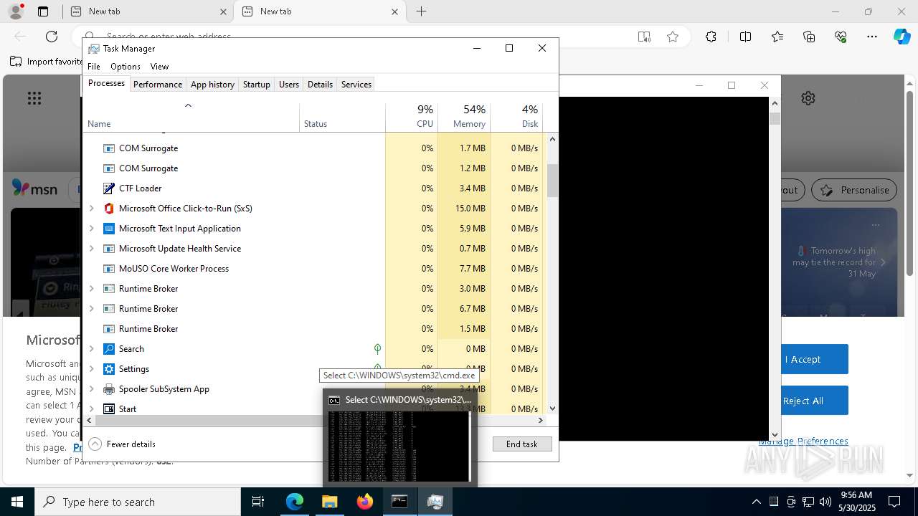Image resolution: width=918 pixels, height=516 pixels.
Task: Open Edge browser page settings gear
Action: tap(808, 98)
